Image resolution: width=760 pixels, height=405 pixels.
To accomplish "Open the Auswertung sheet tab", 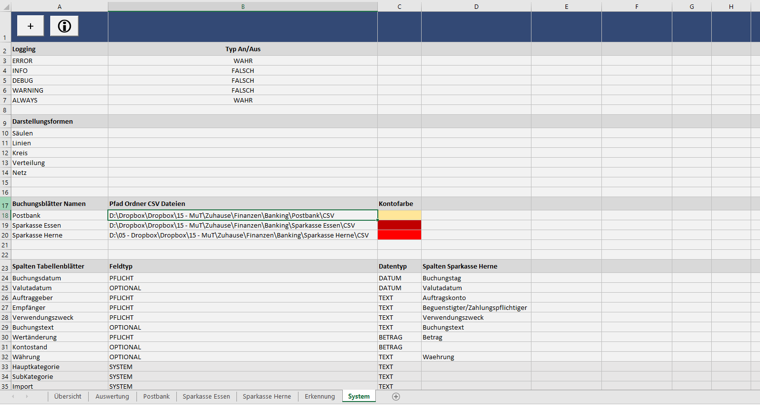I will point(112,397).
